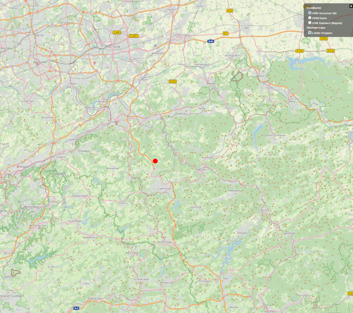Click the B 516 road shield
The image size is (353, 313).
click(330, 51)
